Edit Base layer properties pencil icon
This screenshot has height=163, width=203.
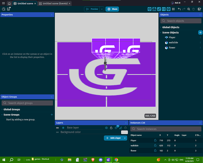tap(121, 128)
